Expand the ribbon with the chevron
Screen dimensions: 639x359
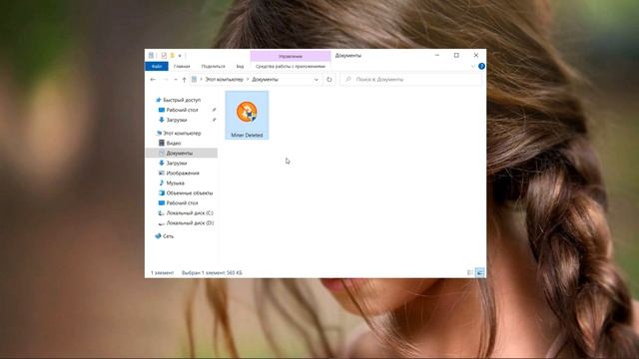tap(472, 67)
